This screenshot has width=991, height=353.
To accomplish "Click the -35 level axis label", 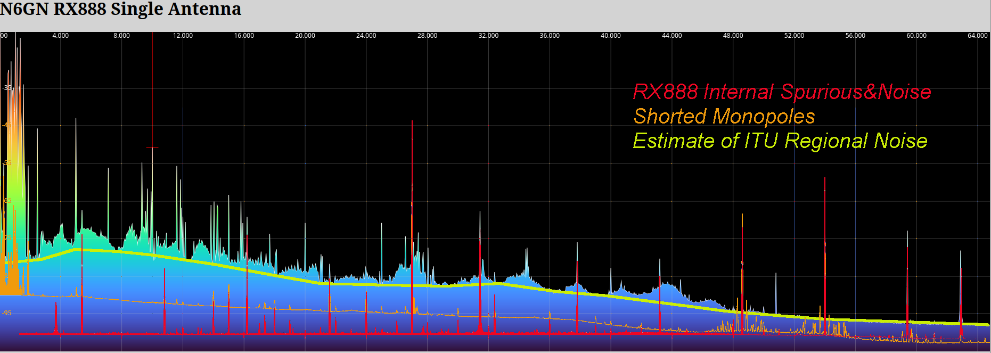I will (x=7, y=88).
